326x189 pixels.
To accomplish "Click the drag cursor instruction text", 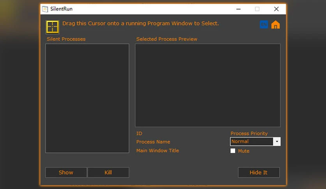I will point(140,23).
